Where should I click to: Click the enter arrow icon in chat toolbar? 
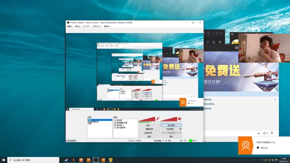(258, 133)
